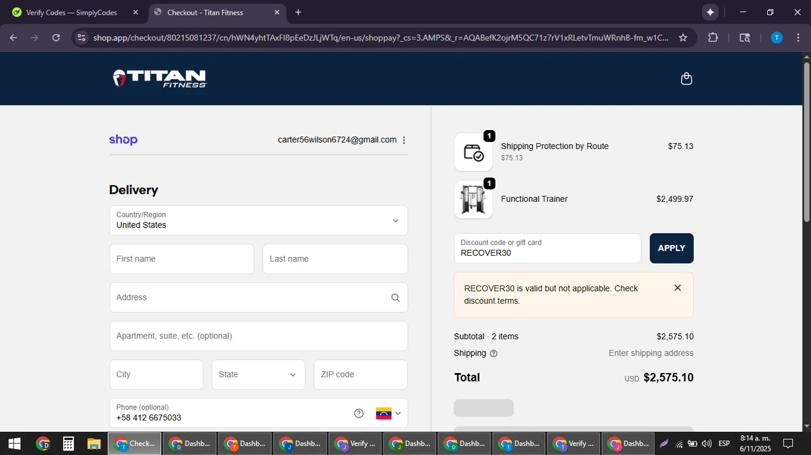Open account options menu beside email

pyautogui.click(x=404, y=140)
